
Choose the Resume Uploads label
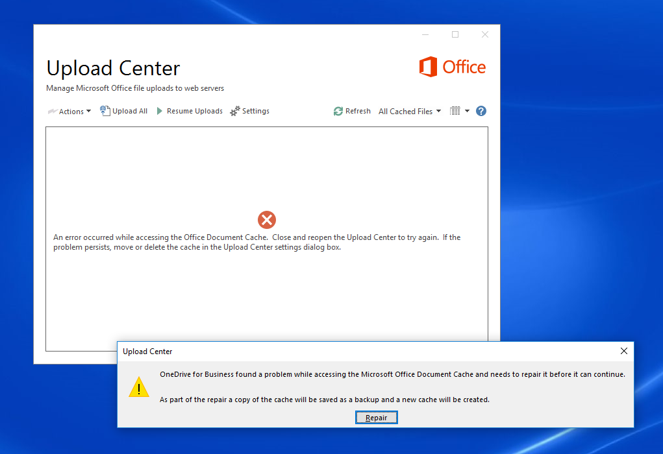click(194, 111)
